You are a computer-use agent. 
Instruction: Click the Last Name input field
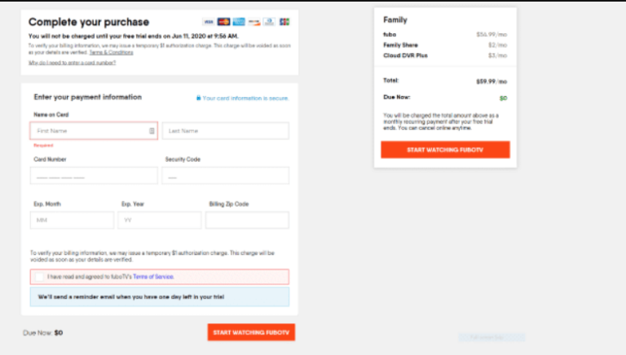pos(226,131)
